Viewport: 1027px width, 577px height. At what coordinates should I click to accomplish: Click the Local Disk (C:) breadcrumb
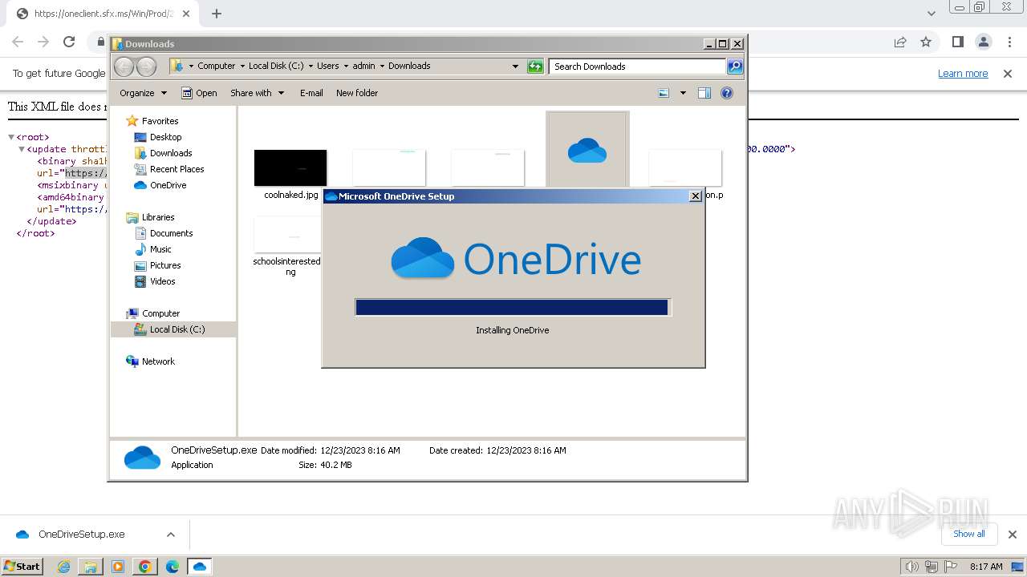pyautogui.click(x=276, y=66)
